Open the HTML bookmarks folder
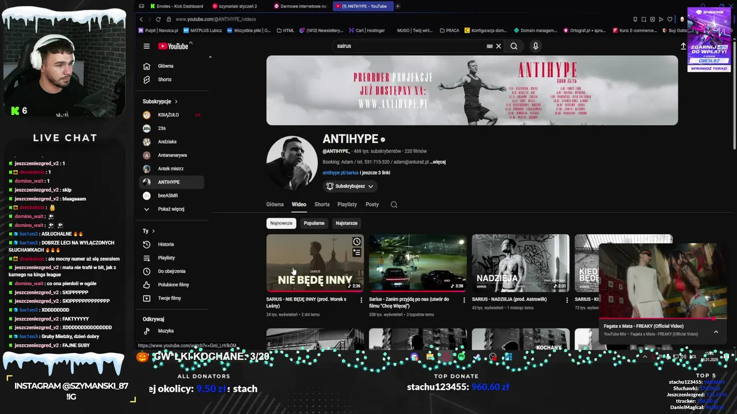Image resolution: width=737 pixels, height=414 pixels. tap(286, 30)
